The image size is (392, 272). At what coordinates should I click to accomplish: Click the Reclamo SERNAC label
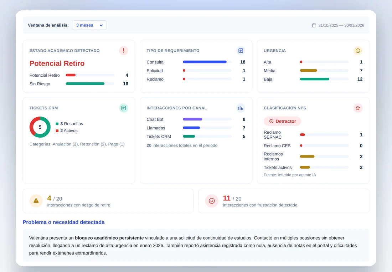pos(273,135)
